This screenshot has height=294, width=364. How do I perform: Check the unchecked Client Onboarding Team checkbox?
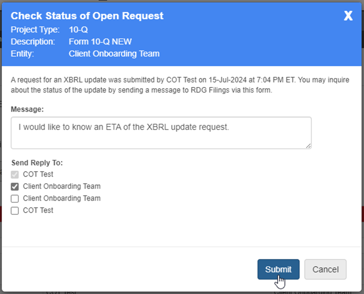point(15,199)
